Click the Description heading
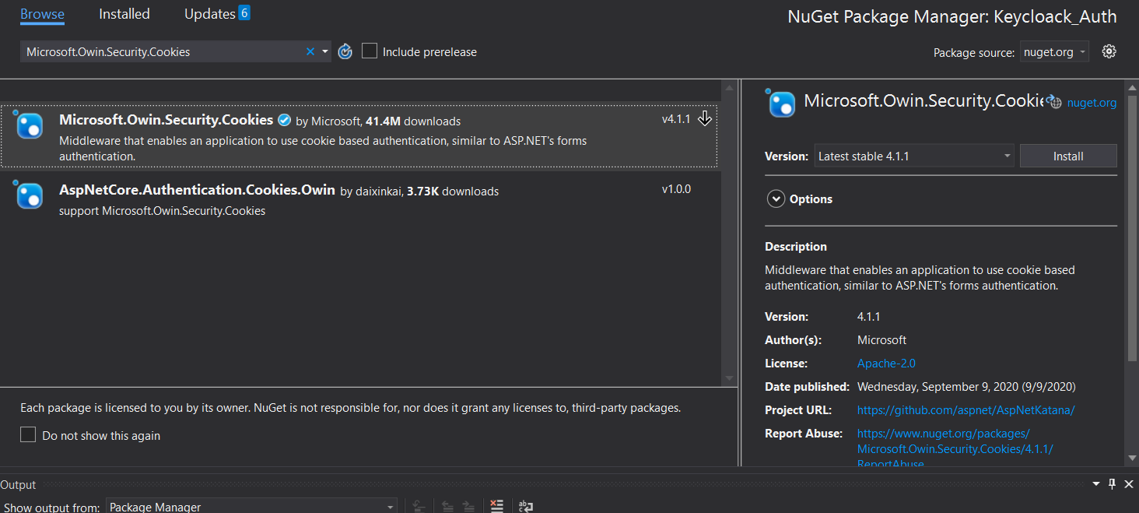Viewport: 1139px width, 513px height. point(796,246)
